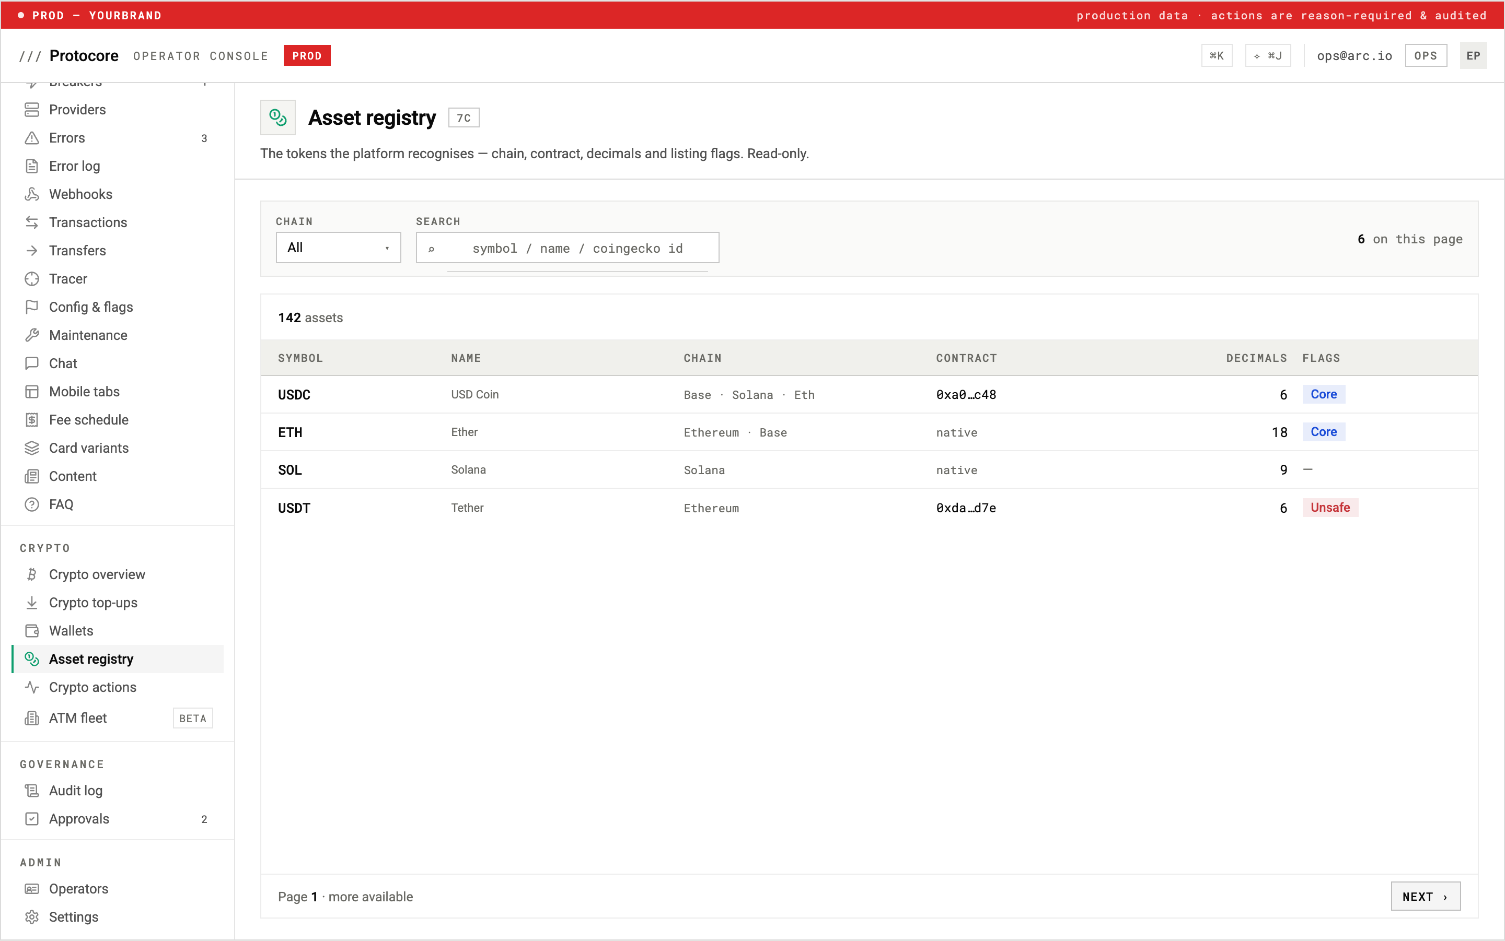Click the 7C badge beside title
Image resolution: width=1505 pixels, height=941 pixels.
(464, 117)
